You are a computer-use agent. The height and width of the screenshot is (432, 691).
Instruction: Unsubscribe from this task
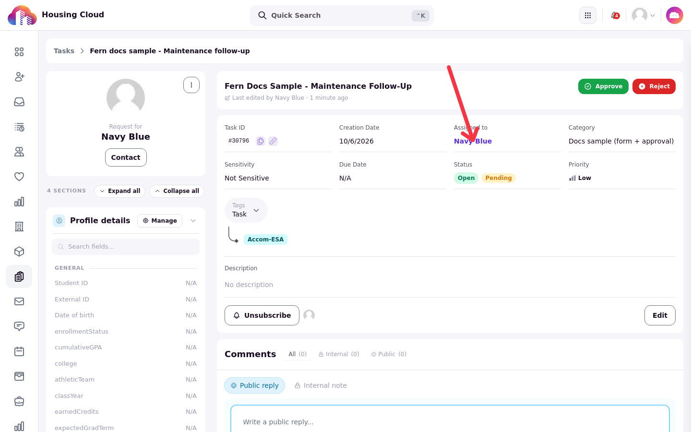262,315
